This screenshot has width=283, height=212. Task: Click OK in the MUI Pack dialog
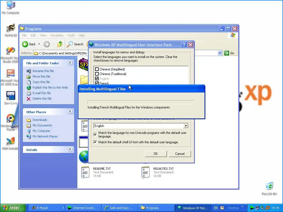click(x=156, y=154)
